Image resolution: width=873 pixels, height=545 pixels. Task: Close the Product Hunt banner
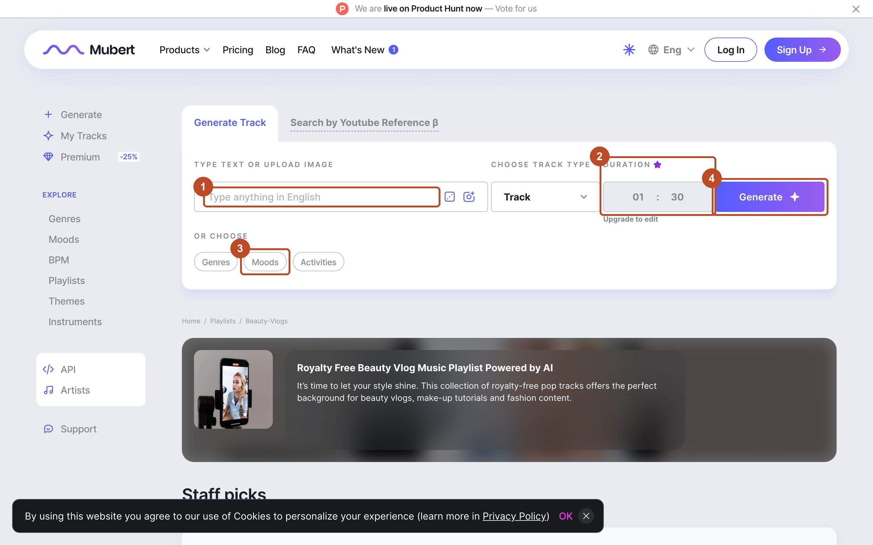tap(856, 9)
